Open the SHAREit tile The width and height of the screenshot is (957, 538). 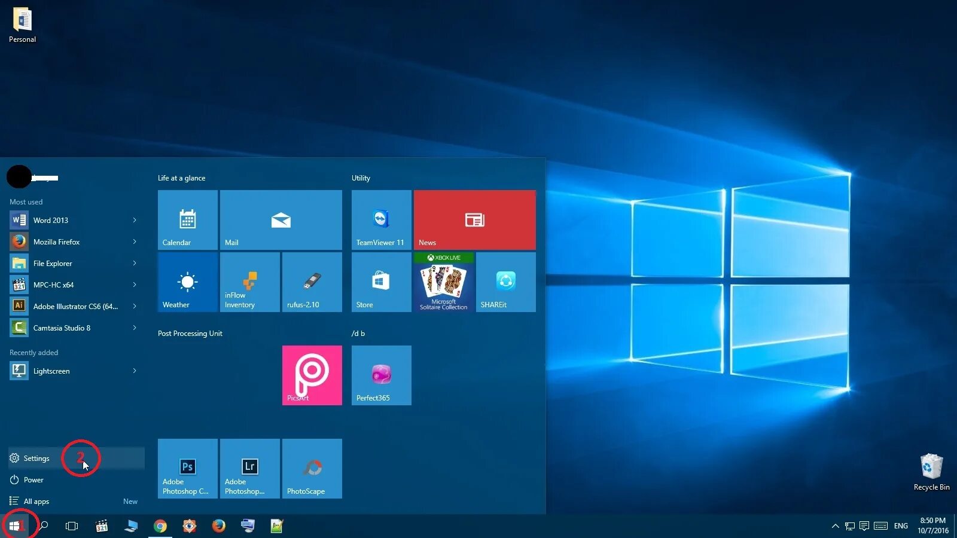coord(506,282)
